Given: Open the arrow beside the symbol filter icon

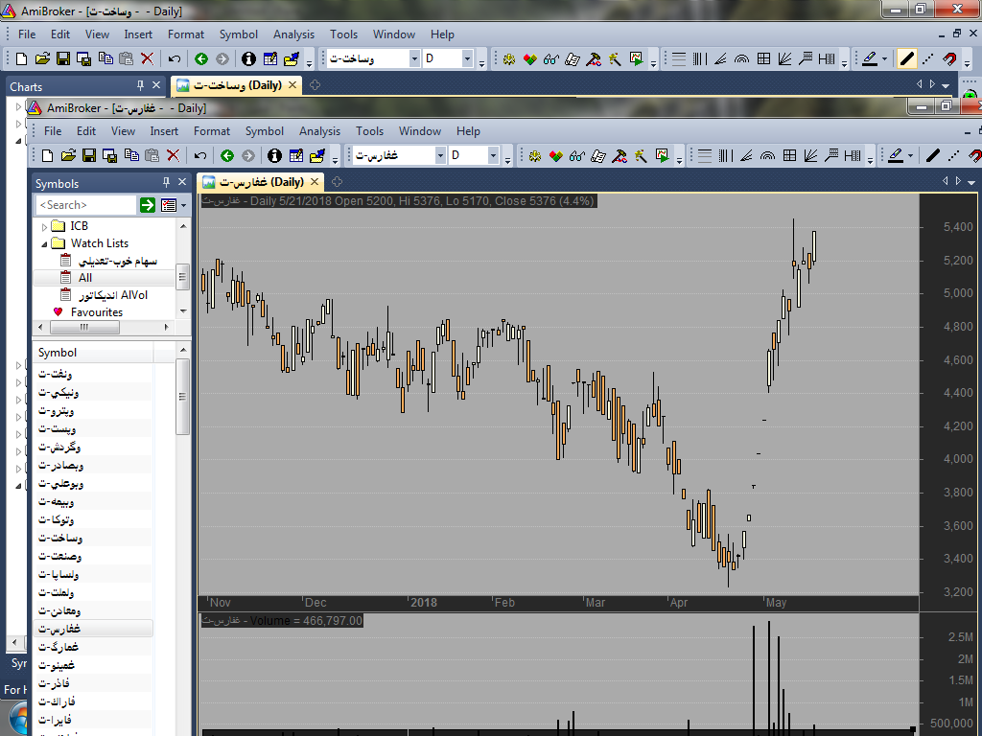Looking at the screenshot, I should [x=183, y=205].
